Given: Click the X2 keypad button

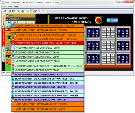Looking at the screenshot, I should pos(108,44).
